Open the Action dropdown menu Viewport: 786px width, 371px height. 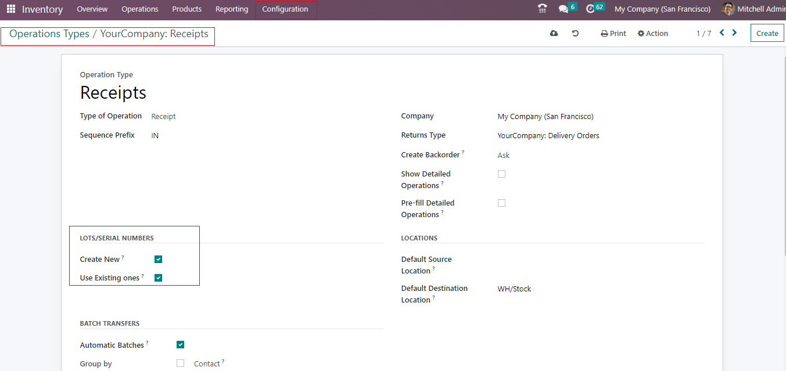[652, 34]
